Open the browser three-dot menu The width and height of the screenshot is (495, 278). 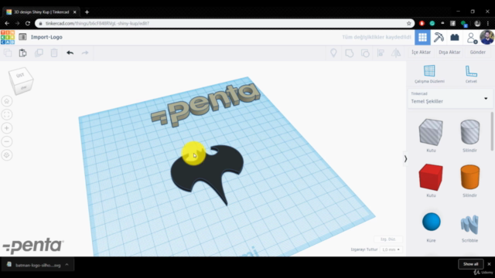488,23
